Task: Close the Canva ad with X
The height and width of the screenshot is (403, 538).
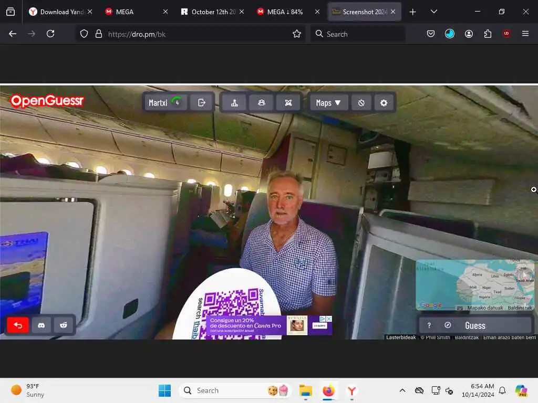Action: [x=329, y=319]
